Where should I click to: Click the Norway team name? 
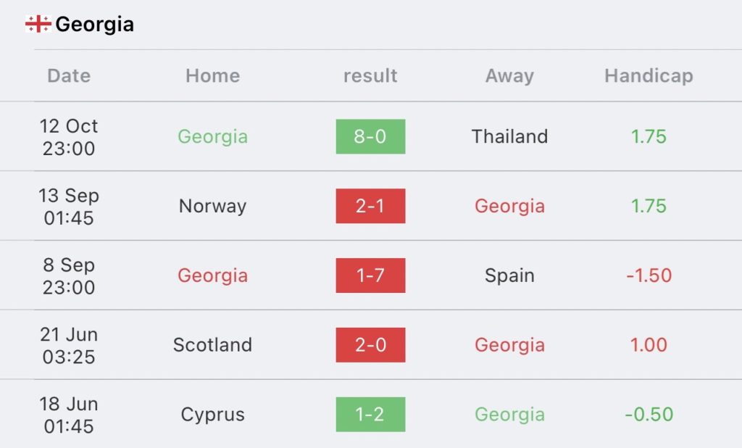[213, 206]
